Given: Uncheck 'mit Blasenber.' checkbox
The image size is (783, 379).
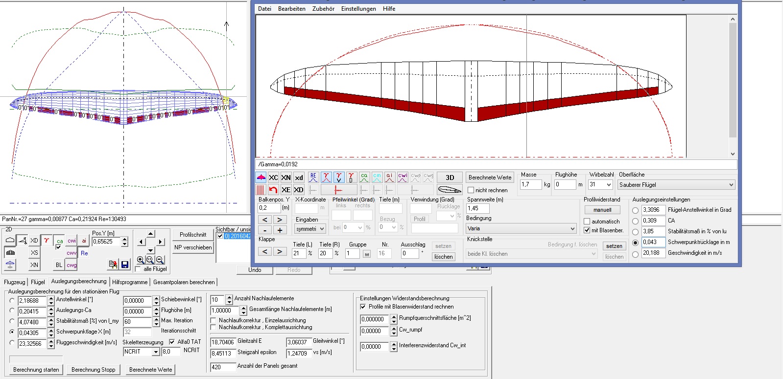Looking at the screenshot, I should (x=587, y=230).
